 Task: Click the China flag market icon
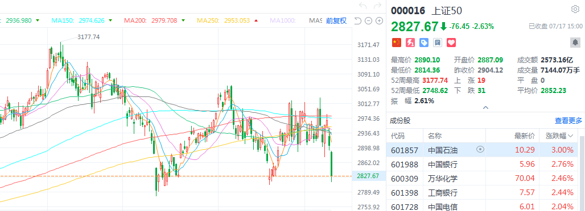click(x=396, y=43)
